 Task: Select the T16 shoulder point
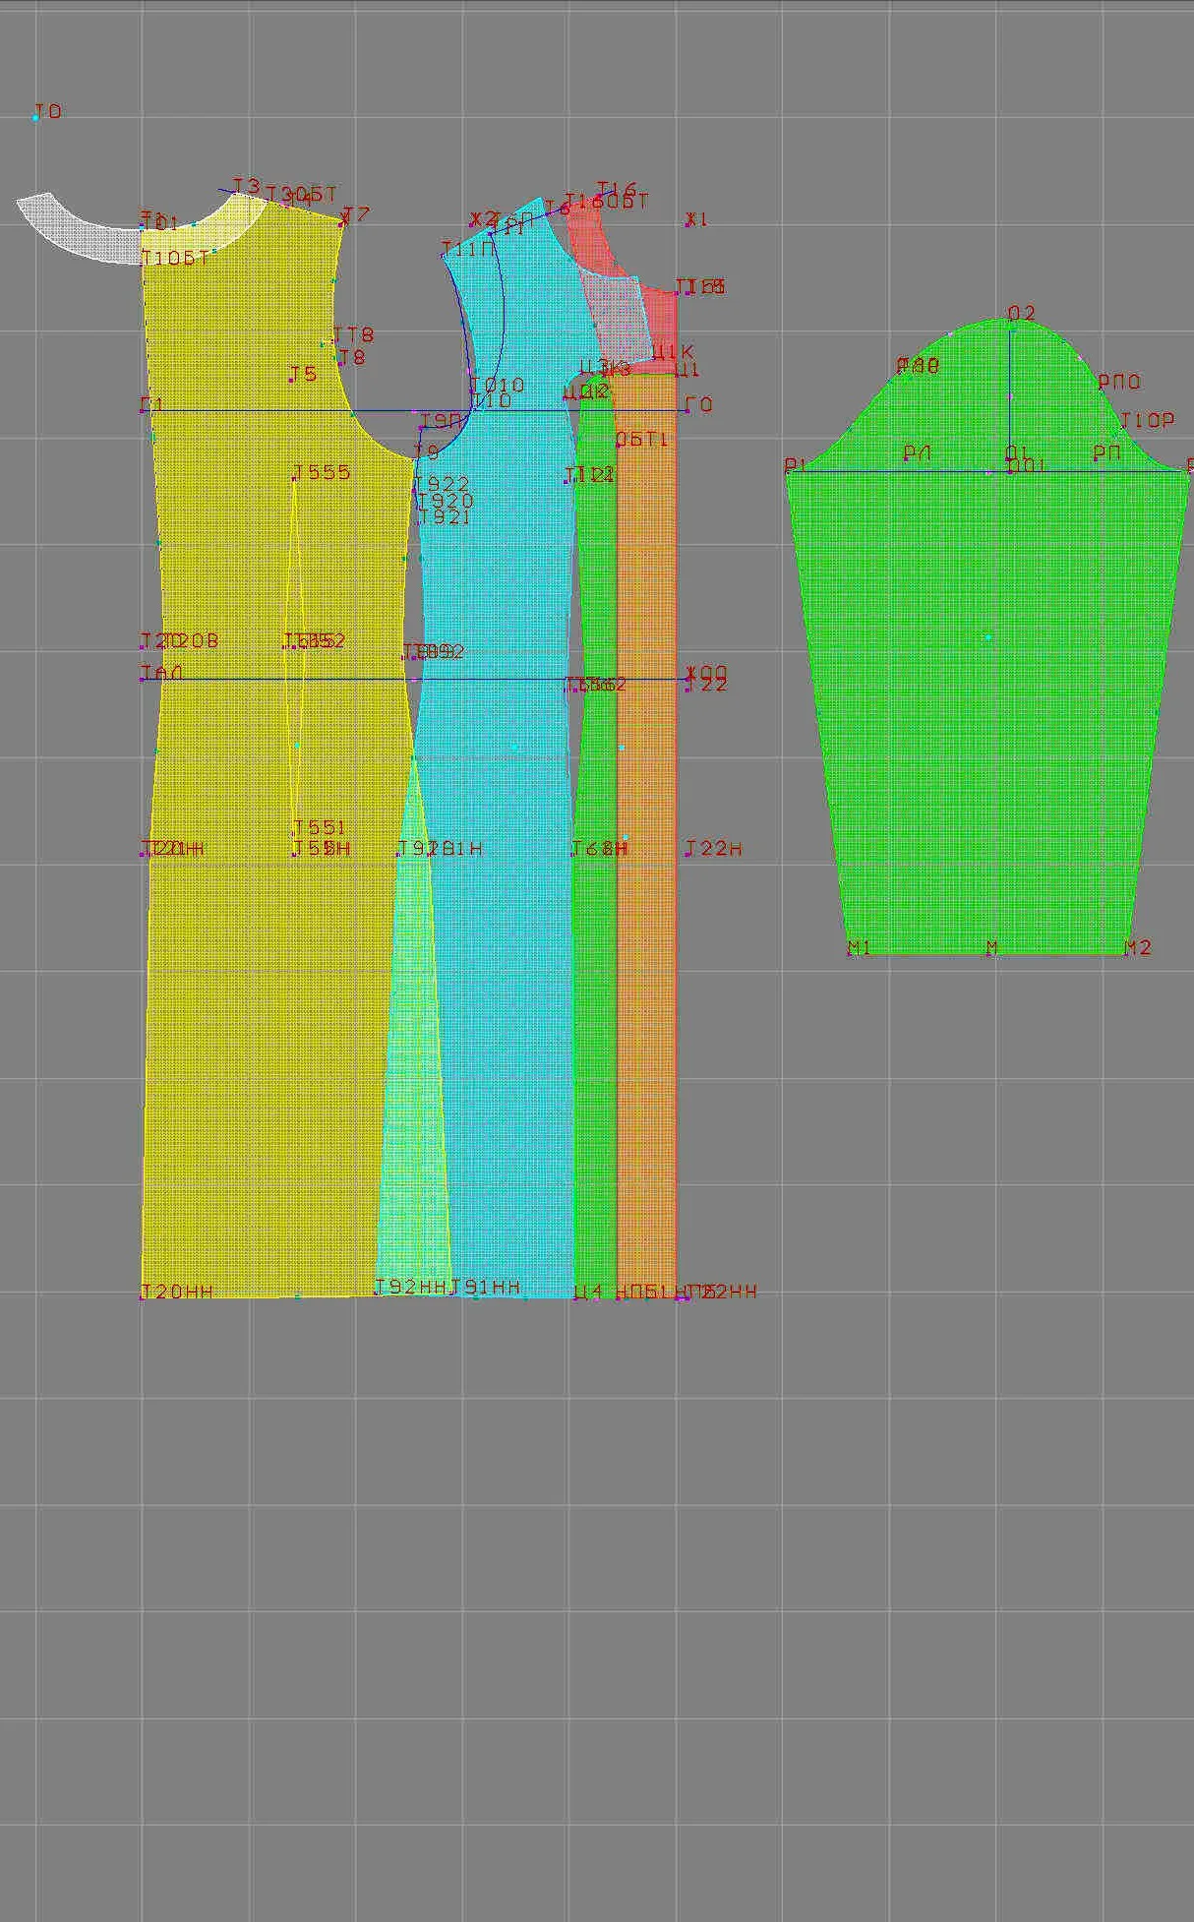(617, 190)
